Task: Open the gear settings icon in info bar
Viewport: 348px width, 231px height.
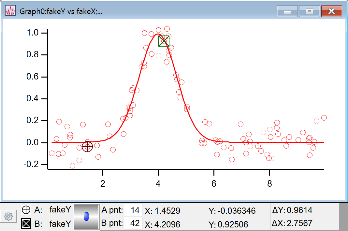Action: point(8,216)
